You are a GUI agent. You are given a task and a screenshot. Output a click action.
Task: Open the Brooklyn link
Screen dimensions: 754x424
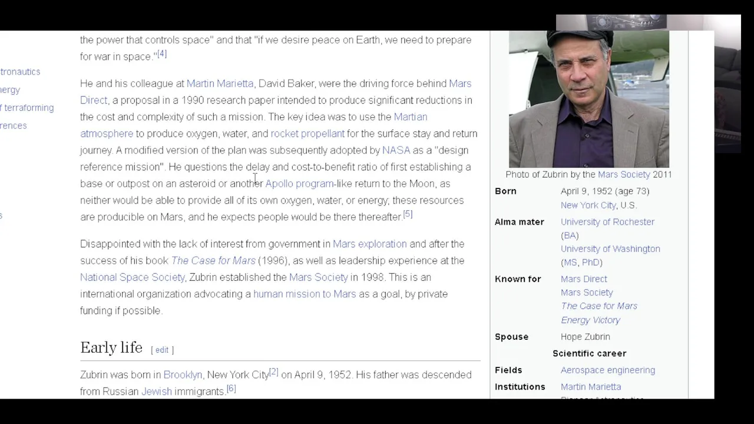(x=183, y=375)
